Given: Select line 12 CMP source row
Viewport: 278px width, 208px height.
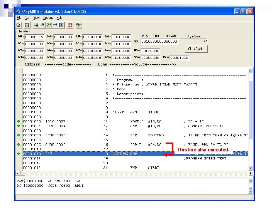Looking at the screenshot, I should (x=135, y=126).
